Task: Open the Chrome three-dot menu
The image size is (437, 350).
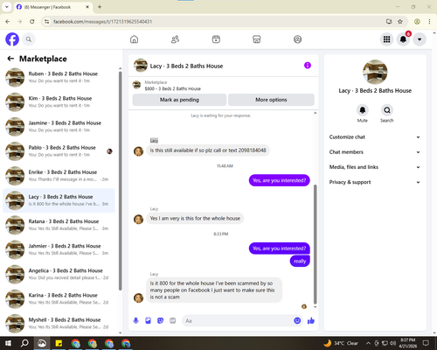Action: click(x=429, y=22)
